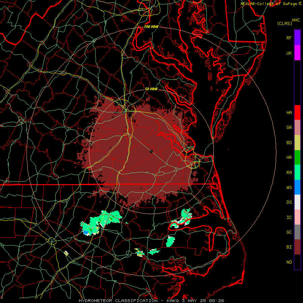The image size is (303, 303).
Task: Click the Hydrometeor Classification KAKQ title caption
Action: click(x=151, y=301)
